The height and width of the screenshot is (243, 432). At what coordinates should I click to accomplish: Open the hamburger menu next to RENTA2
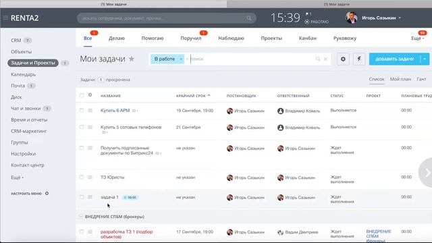(5, 18)
